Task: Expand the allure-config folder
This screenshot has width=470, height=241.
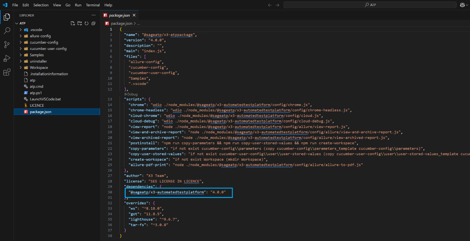Action: pos(40,36)
